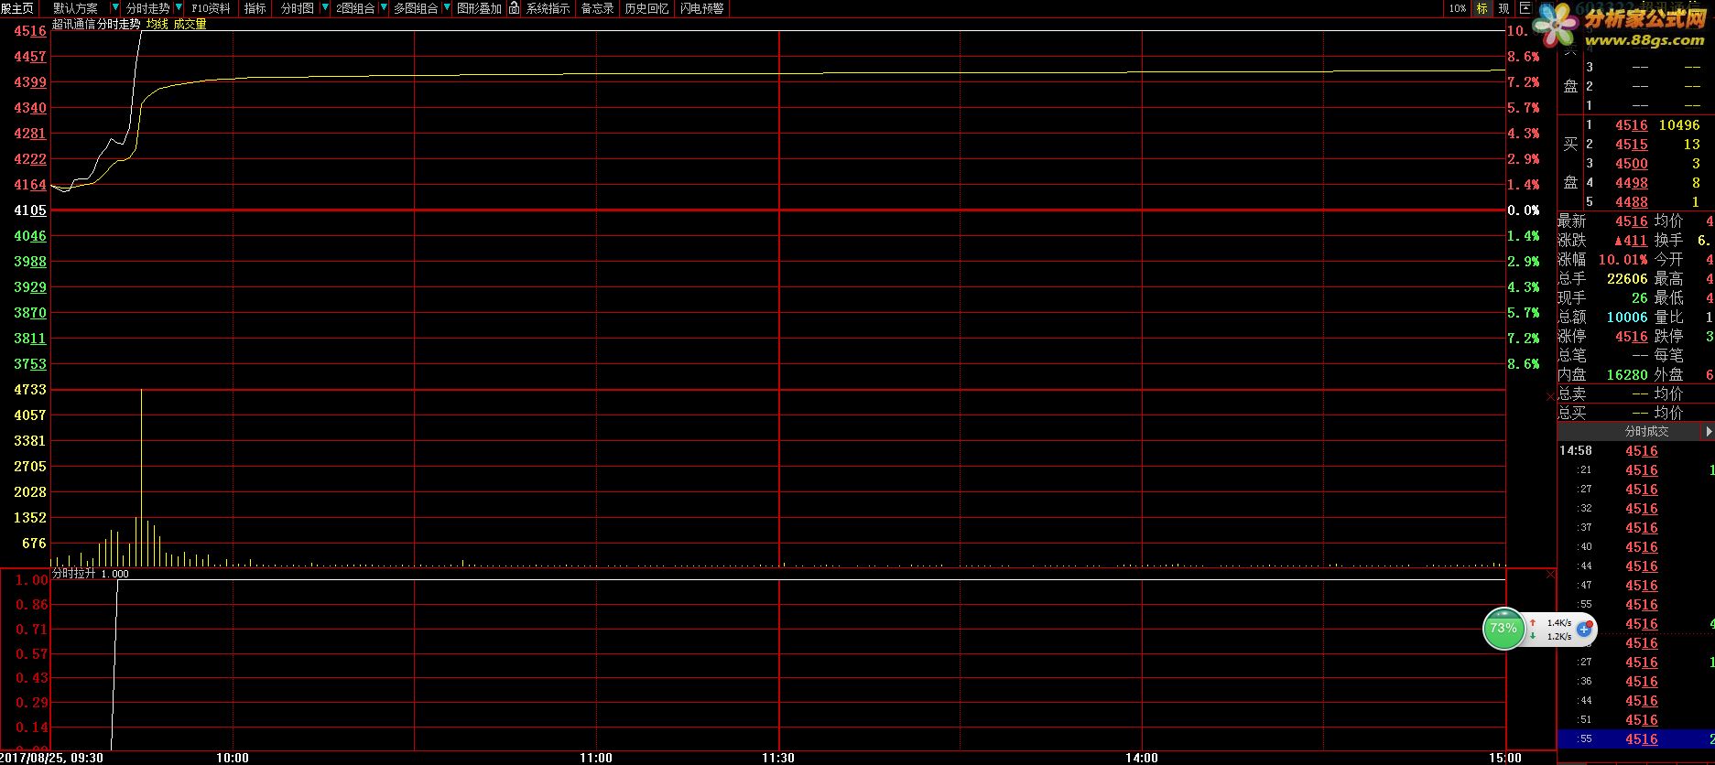The height and width of the screenshot is (765, 1715).
Task: Toggle the 现 button in top bar
Action: pyautogui.click(x=1503, y=8)
